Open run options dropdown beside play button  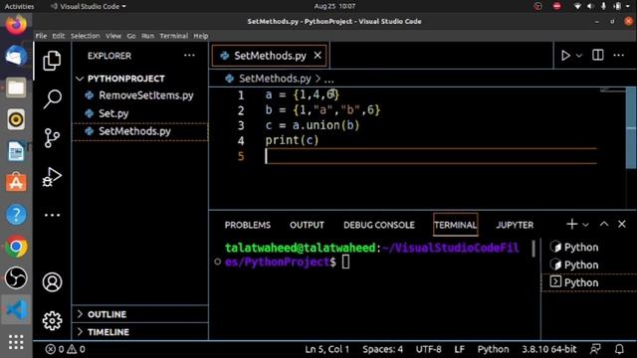click(579, 56)
